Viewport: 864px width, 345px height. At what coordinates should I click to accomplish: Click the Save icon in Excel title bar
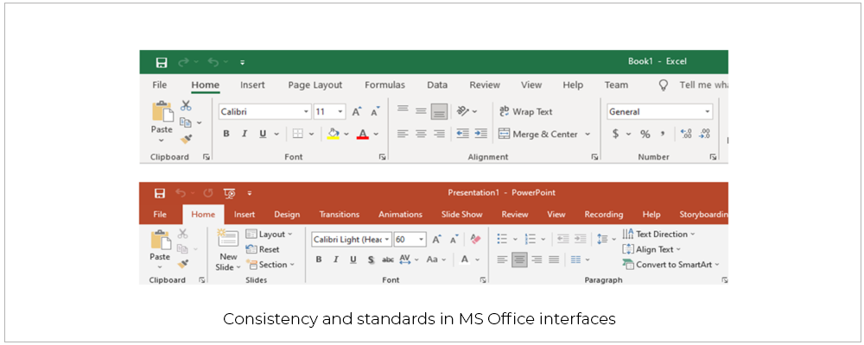point(162,63)
